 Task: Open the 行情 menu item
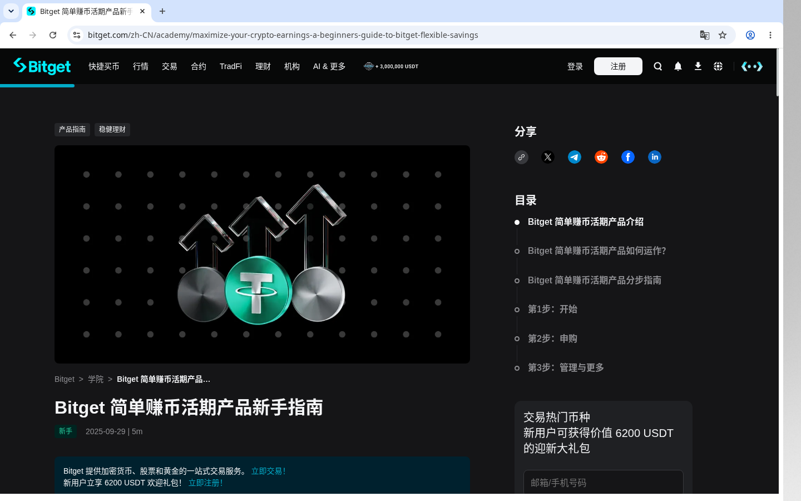pyautogui.click(x=141, y=66)
